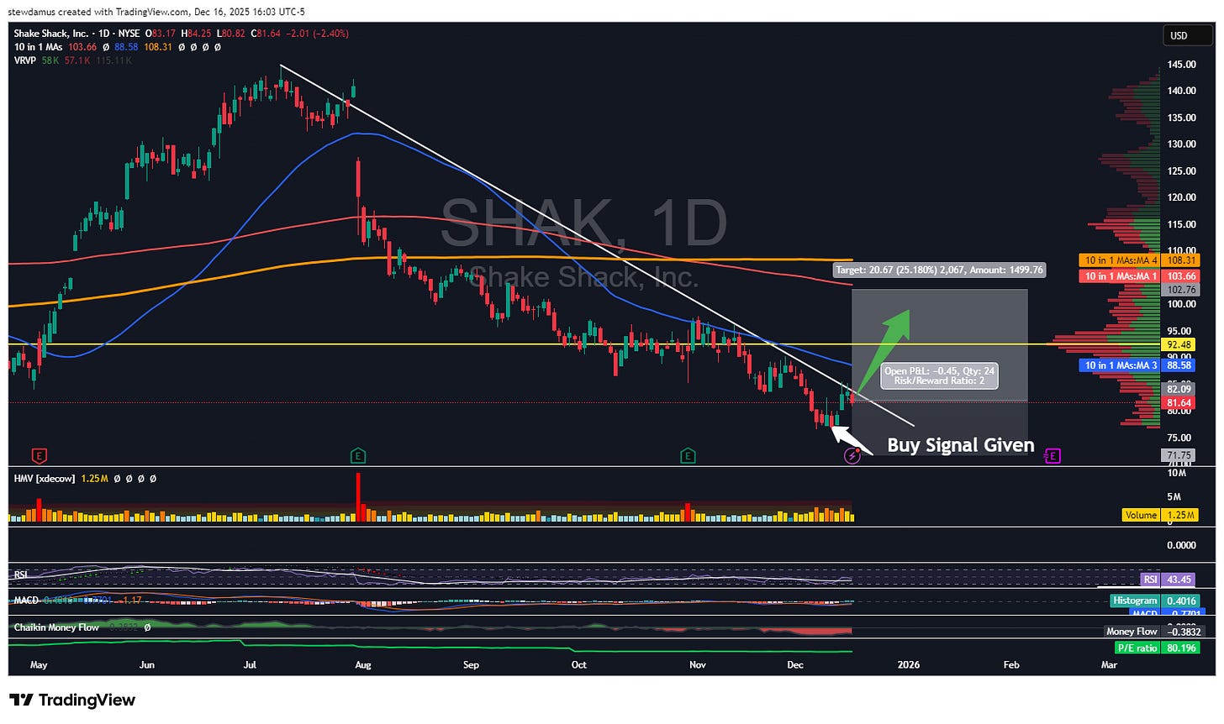Click the Histogram 0.4016 scale label
The image size is (1224, 724).
pyautogui.click(x=1153, y=601)
